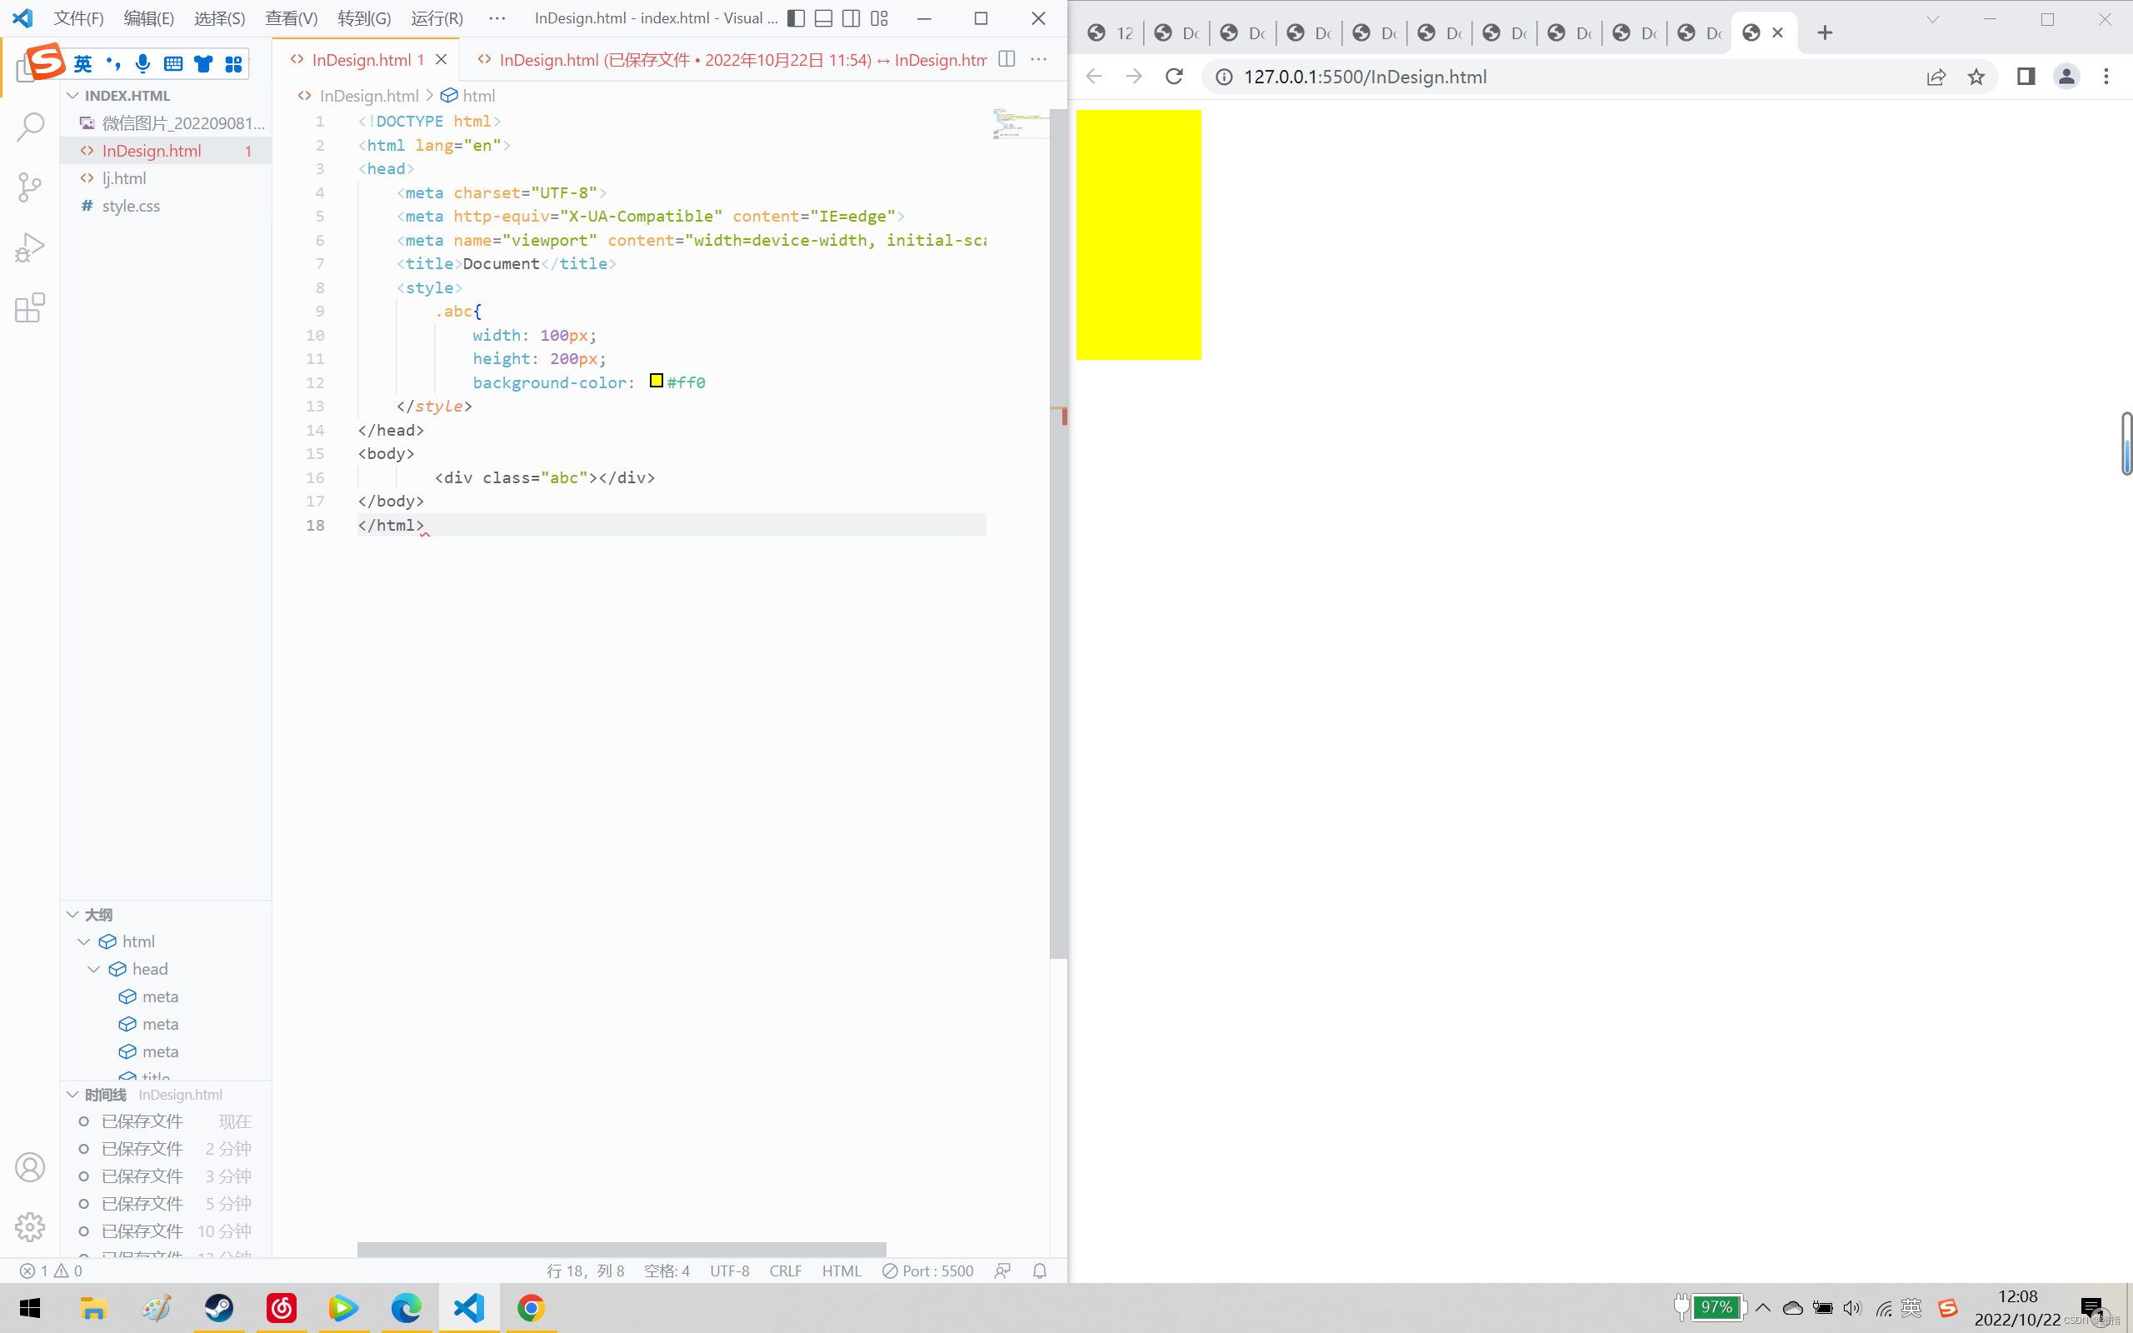2133x1333 pixels.
Task: Bookmark this page with star icon
Action: tap(1976, 77)
